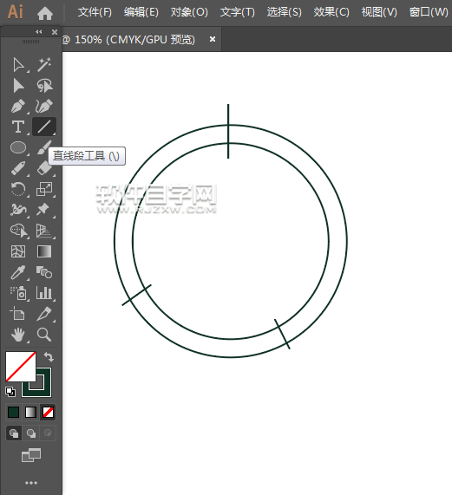The image size is (452, 495).
Task: Activate the Type tool
Action: tap(18, 127)
